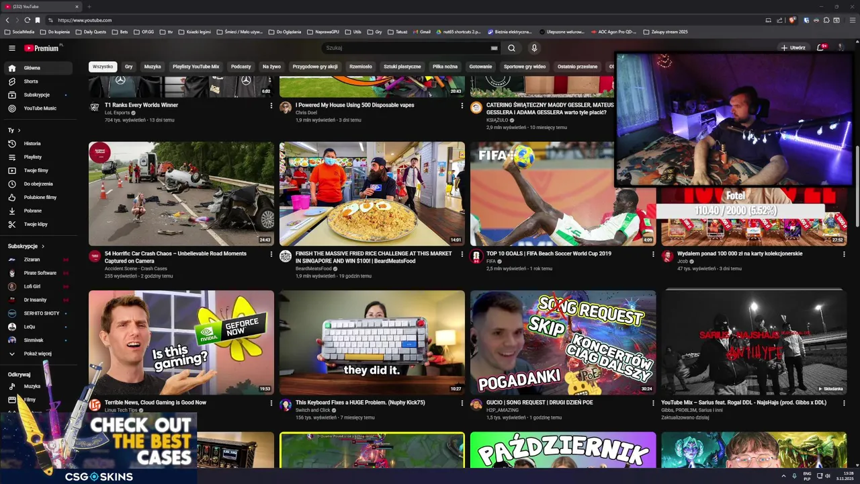Open the Chris Doel channel link
The width and height of the screenshot is (860, 484).
306,113
